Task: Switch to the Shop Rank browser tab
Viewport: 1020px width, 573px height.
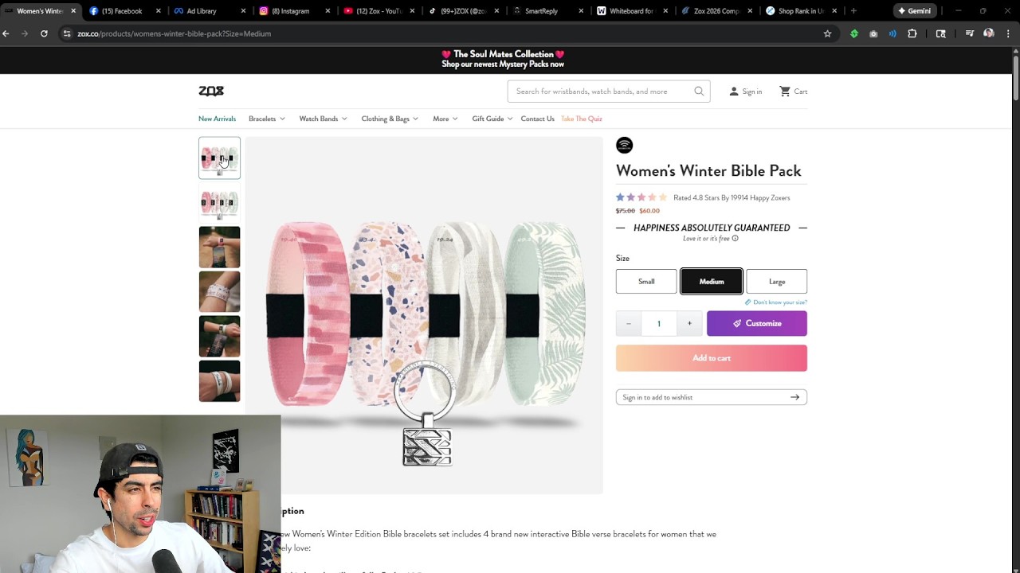Action: point(802,11)
